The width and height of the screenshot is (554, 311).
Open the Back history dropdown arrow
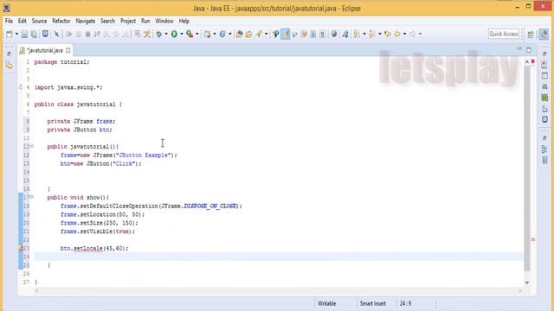(404, 34)
